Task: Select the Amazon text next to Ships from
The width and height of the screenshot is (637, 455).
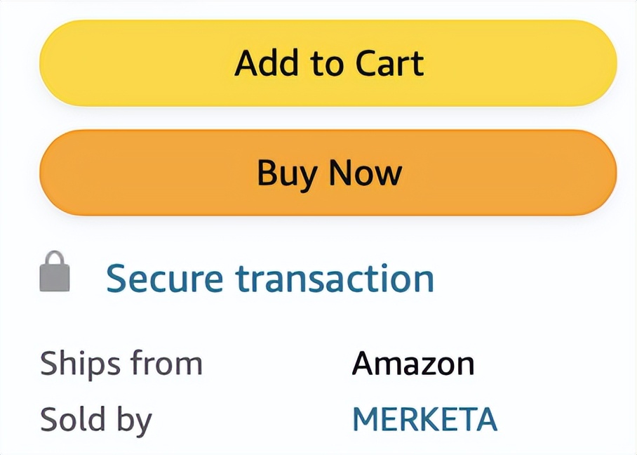Action: [x=413, y=364]
